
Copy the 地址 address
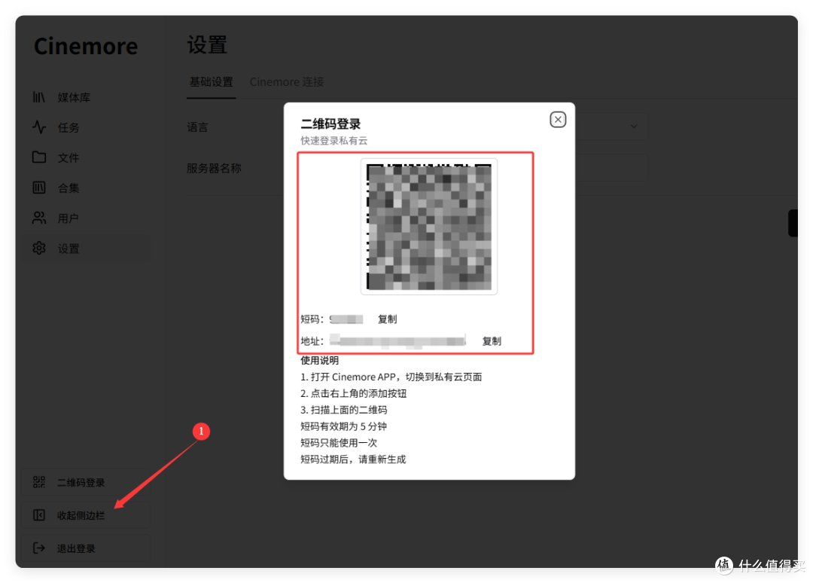[492, 340]
